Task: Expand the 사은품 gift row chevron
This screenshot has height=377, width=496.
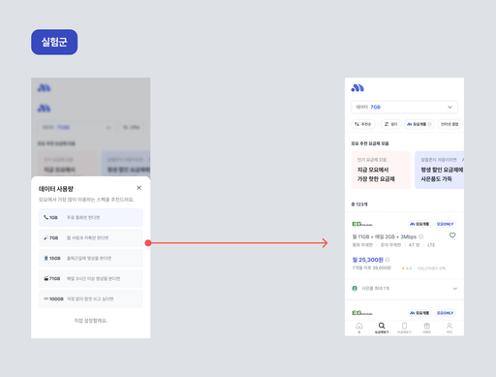Action: tap(454, 289)
